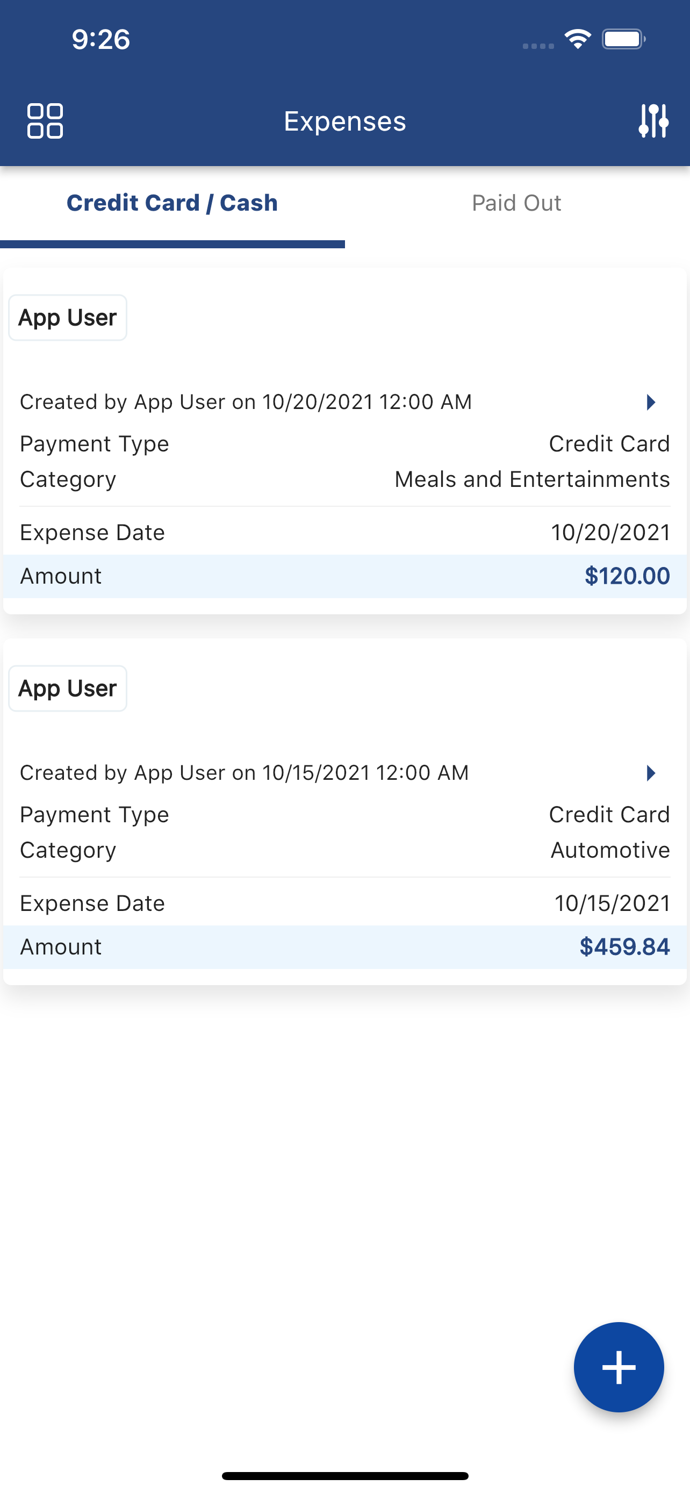
Task: Select the Automotive category value
Action: point(610,850)
